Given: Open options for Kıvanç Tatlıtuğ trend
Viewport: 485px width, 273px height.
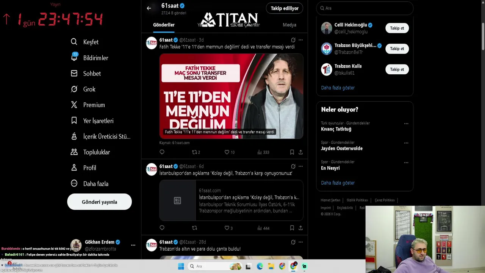Looking at the screenshot, I should point(406,124).
